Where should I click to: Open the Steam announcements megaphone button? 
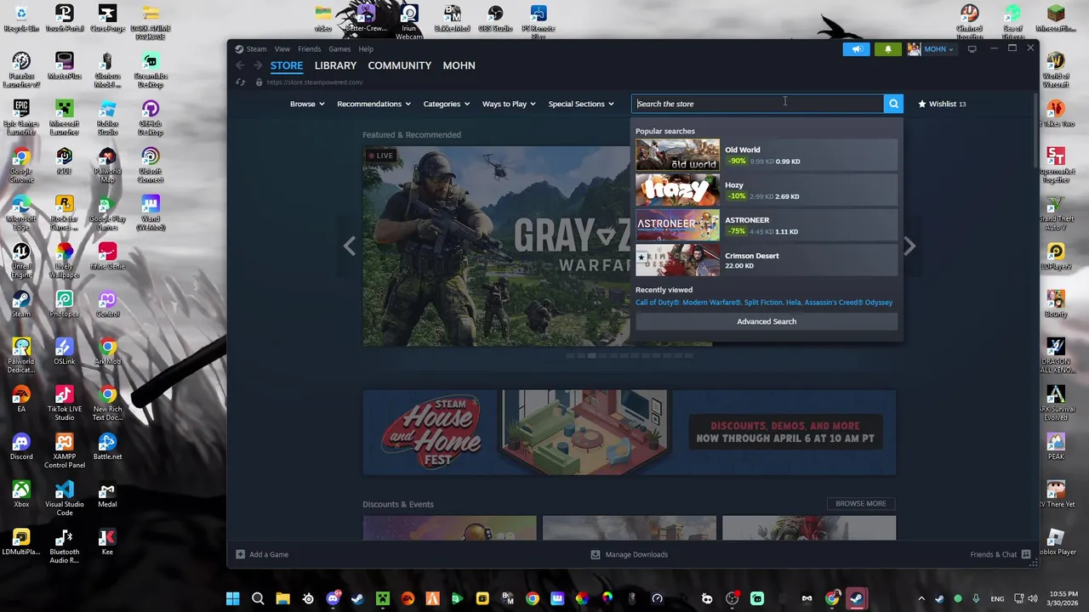858,49
